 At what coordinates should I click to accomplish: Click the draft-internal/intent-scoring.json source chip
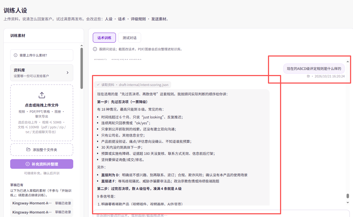133,85
